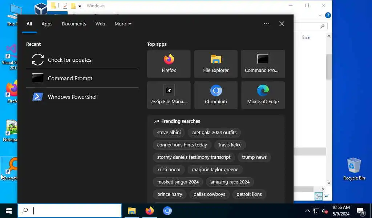Search met gala 2024 outfits
Image resolution: width=372 pixels, height=218 pixels.
[214, 132]
